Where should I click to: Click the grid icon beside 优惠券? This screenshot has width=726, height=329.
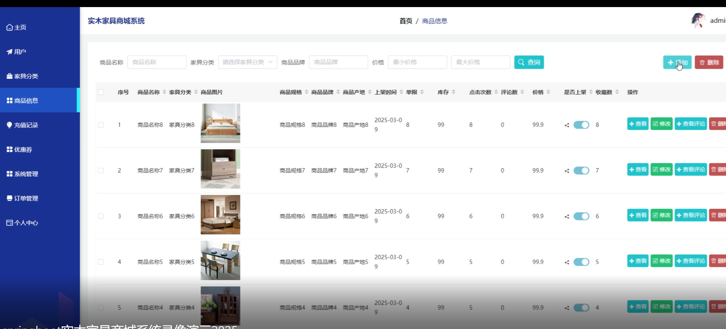pyautogui.click(x=9, y=149)
